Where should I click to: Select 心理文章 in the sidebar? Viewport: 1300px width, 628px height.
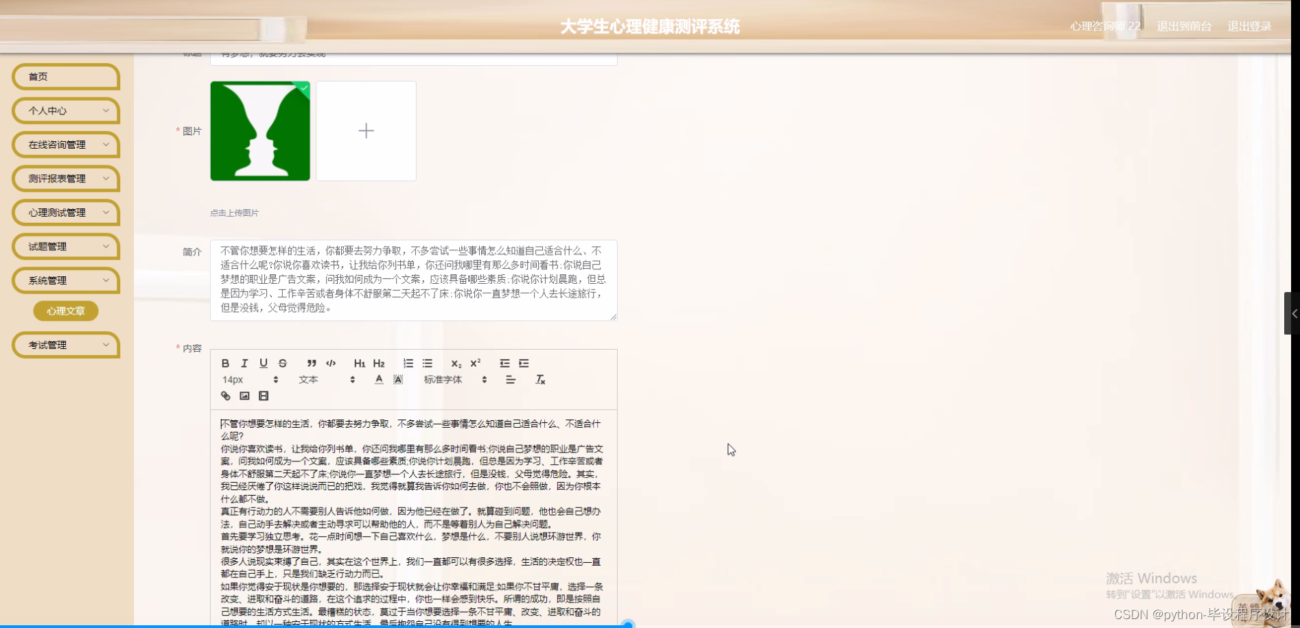coord(65,311)
